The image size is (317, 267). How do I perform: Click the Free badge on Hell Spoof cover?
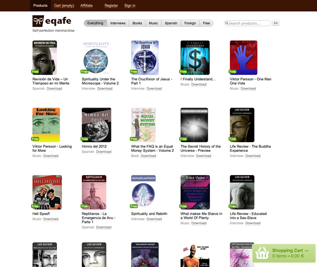click(35, 206)
